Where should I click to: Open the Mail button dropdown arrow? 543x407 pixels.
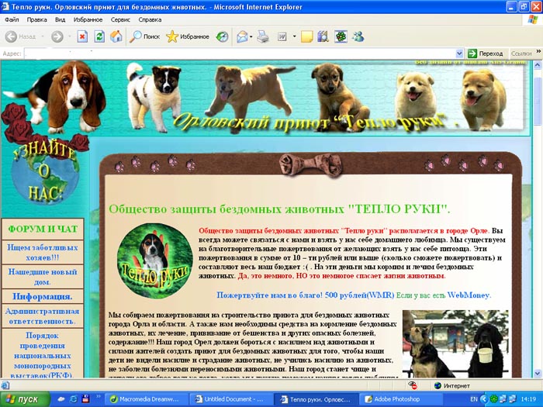pyautogui.click(x=251, y=36)
